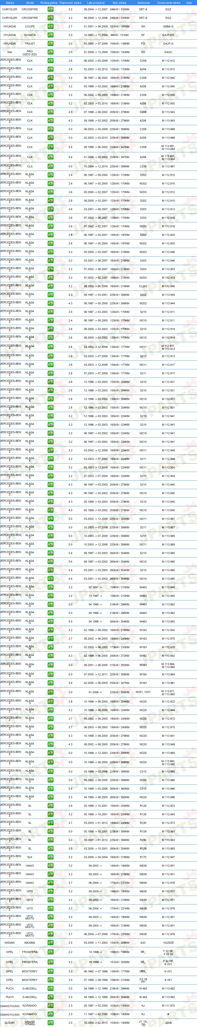197x1027 pixels.
Task: Click the Y 22 SE, X 22 SE cell
Action: click(168, 952)
